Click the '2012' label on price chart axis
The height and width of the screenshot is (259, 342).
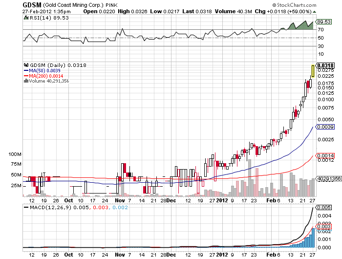[222, 200]
